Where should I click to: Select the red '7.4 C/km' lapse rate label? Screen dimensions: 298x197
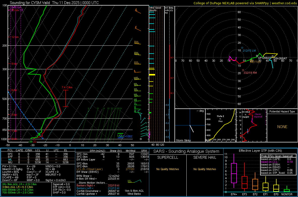(x=67, y=87)
